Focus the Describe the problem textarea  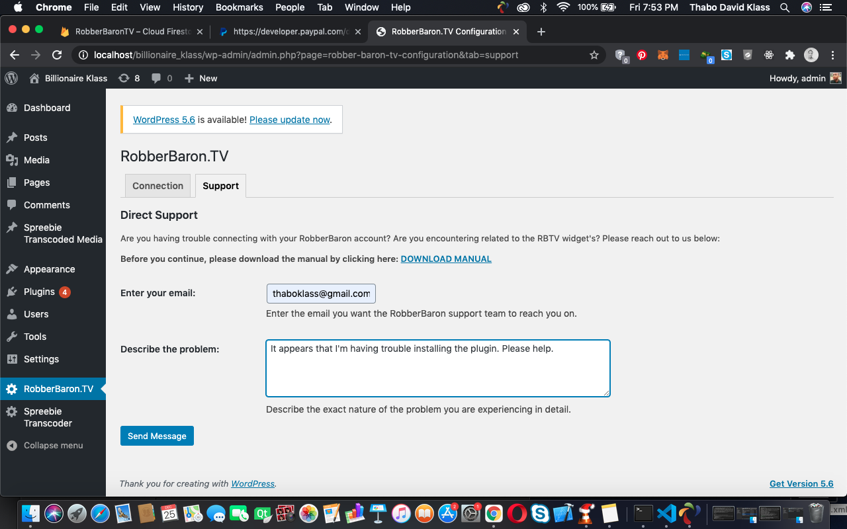[438, 368]
